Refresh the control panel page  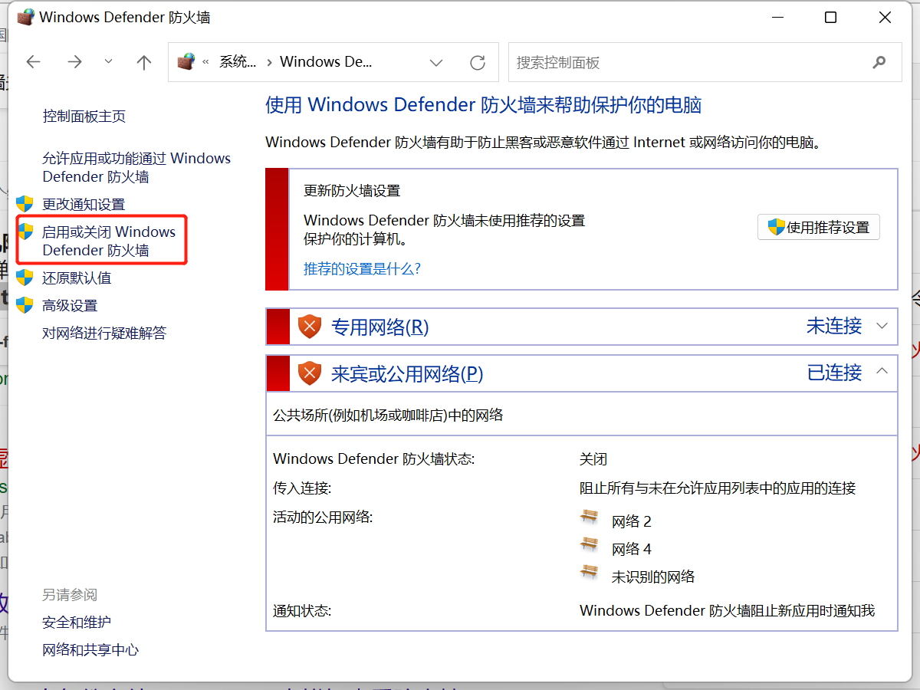pos(478,62)
